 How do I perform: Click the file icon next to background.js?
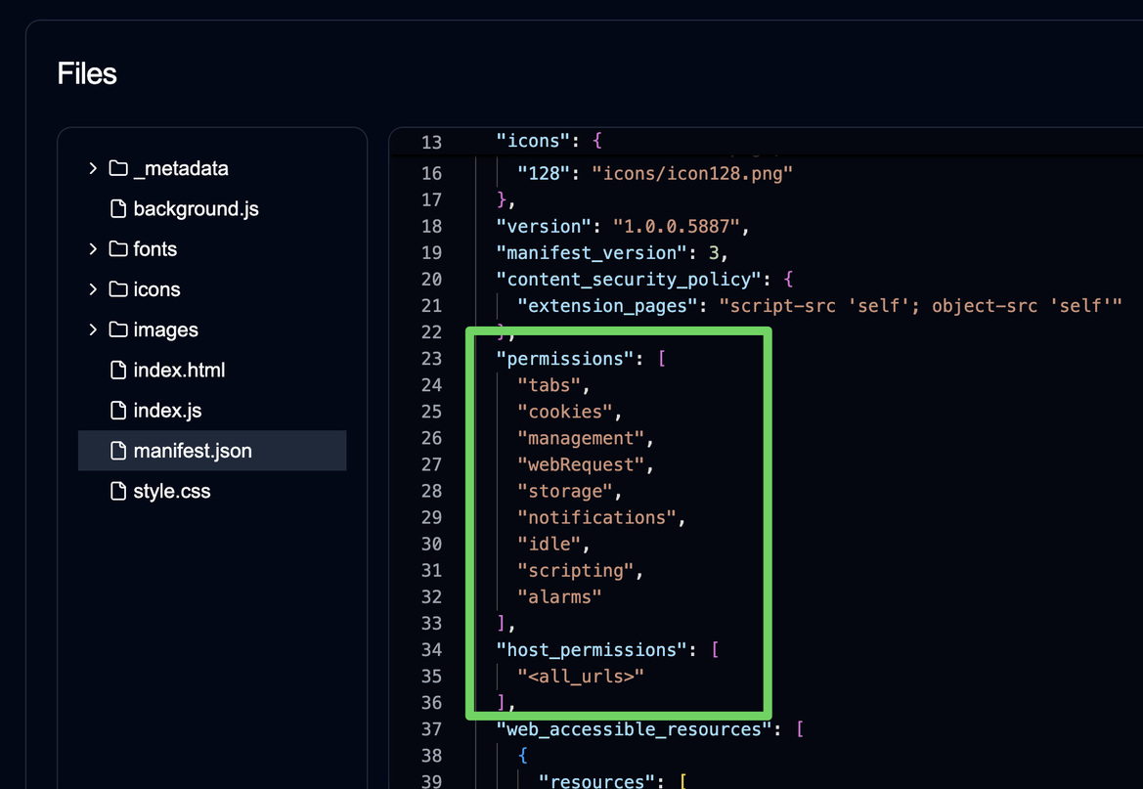pyautogui.click(x=118, y=209)
